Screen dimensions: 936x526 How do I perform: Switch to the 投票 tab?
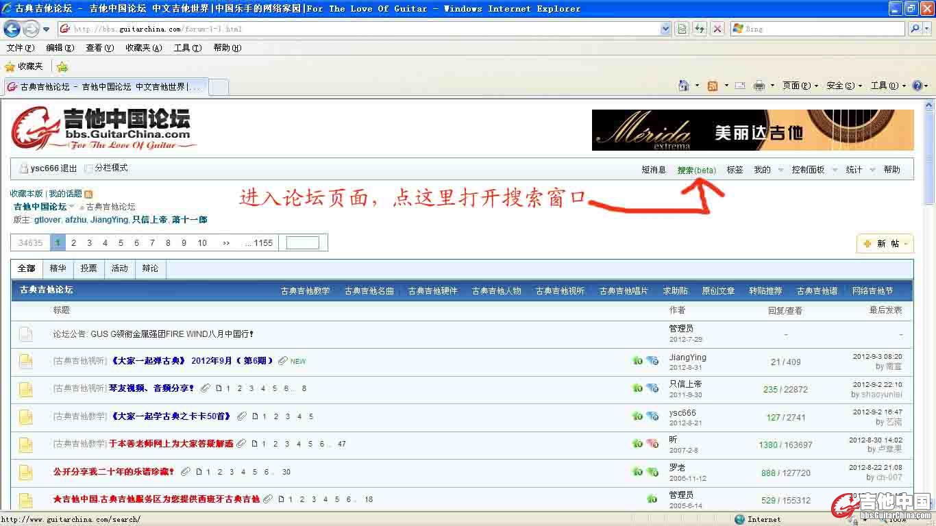[88, 268]
